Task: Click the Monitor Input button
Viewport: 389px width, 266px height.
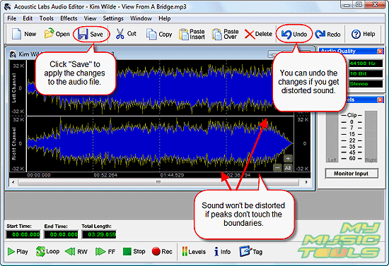Action: click(352, 174)
